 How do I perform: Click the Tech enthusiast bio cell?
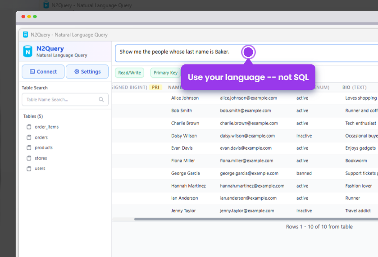coord(361,123)
